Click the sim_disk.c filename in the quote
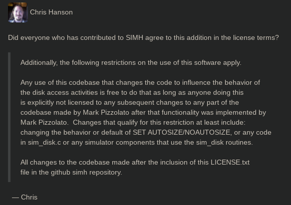 pos(44,143)
